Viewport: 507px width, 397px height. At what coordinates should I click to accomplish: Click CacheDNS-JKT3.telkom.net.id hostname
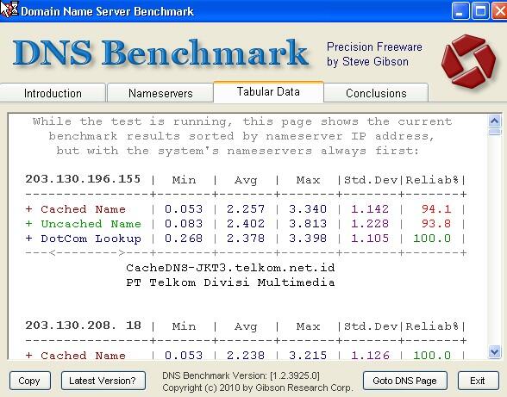[x=230, y=268]
